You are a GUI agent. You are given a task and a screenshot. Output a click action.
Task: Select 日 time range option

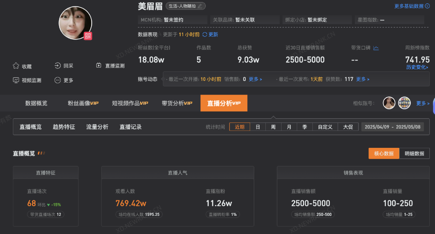click(258, 127)
